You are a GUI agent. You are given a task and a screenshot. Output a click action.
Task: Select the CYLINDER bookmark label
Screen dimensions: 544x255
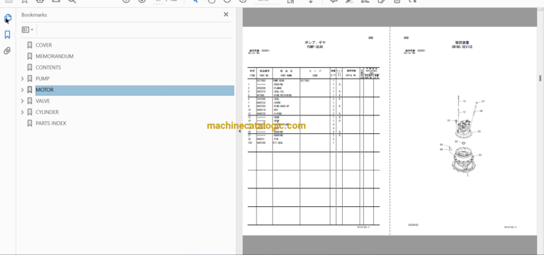47,112
